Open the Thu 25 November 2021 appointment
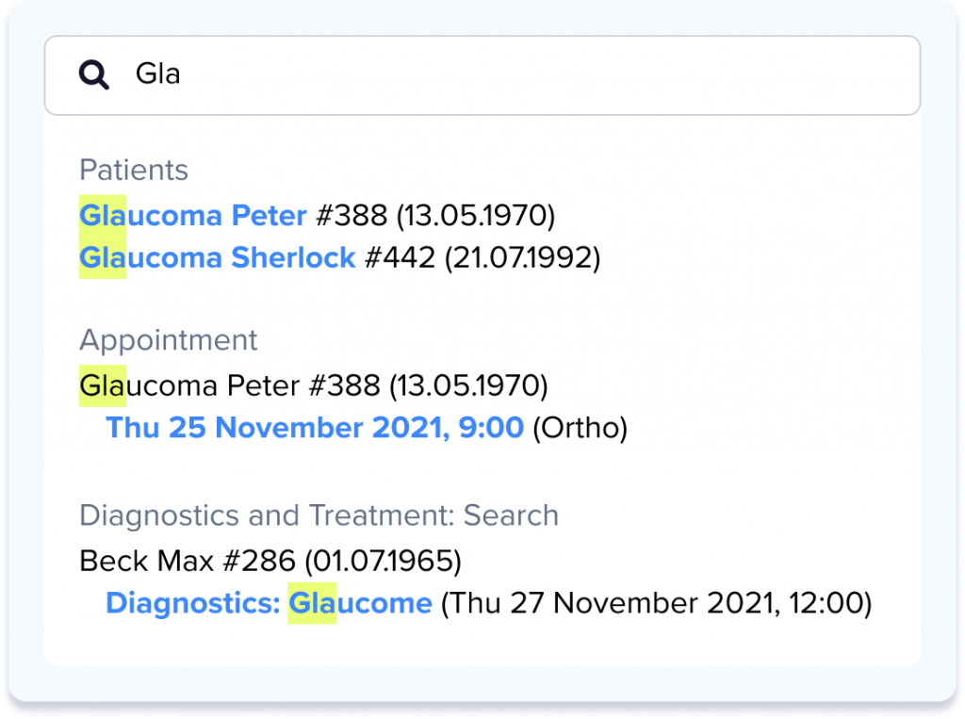This screenshot has height=719, width=965. click(x=315, y=428)
